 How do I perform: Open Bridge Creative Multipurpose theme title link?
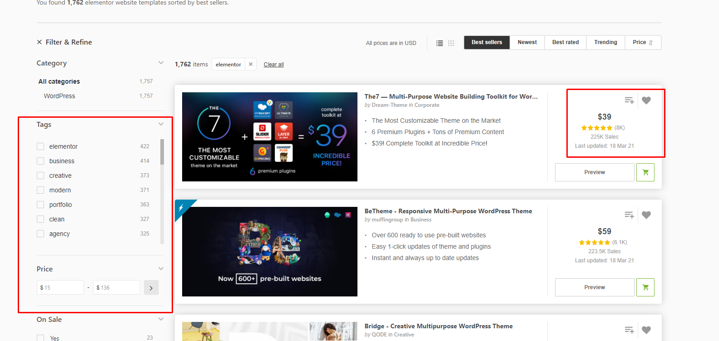(x=439, y=326)
